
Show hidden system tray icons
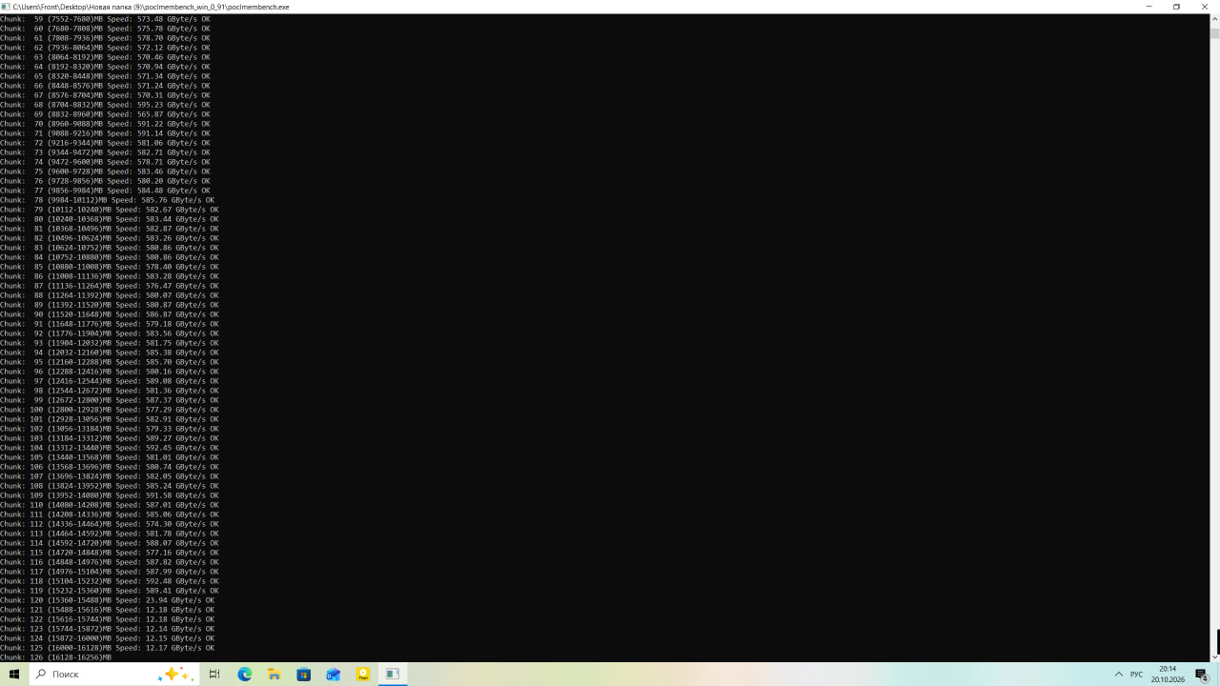coord(1119,675)
